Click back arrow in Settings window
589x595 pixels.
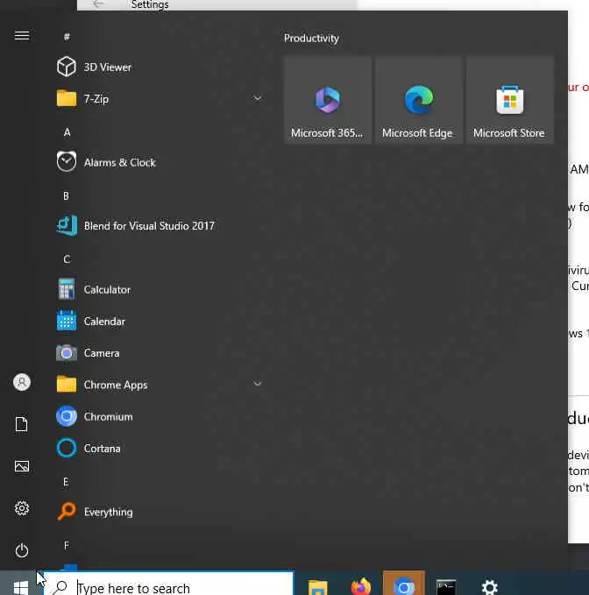point(98,4)
